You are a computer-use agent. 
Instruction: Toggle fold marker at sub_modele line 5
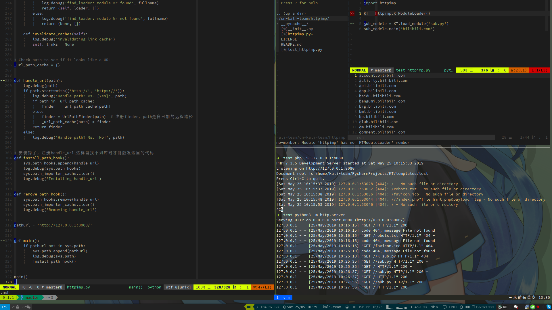(352, 24)
